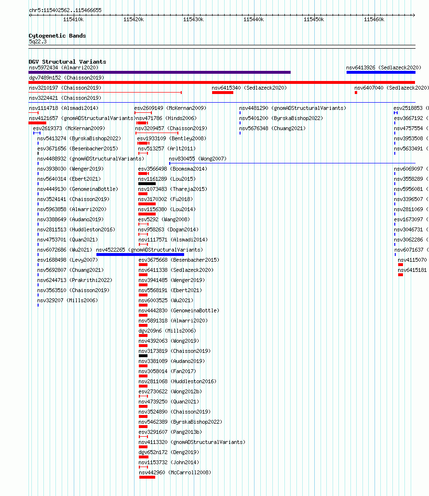Viewport: 429px width, 496px height.
Task: Open the dgv7489n152 (Chaisson2019) label
Action: coord(67,78)
